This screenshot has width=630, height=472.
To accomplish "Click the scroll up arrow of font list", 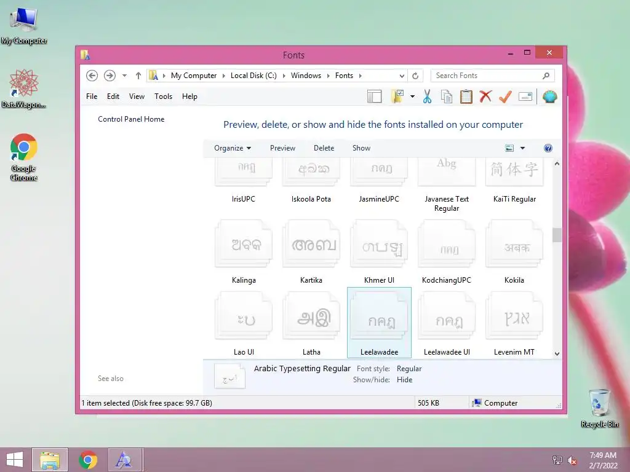I will [x=557, y=163].
